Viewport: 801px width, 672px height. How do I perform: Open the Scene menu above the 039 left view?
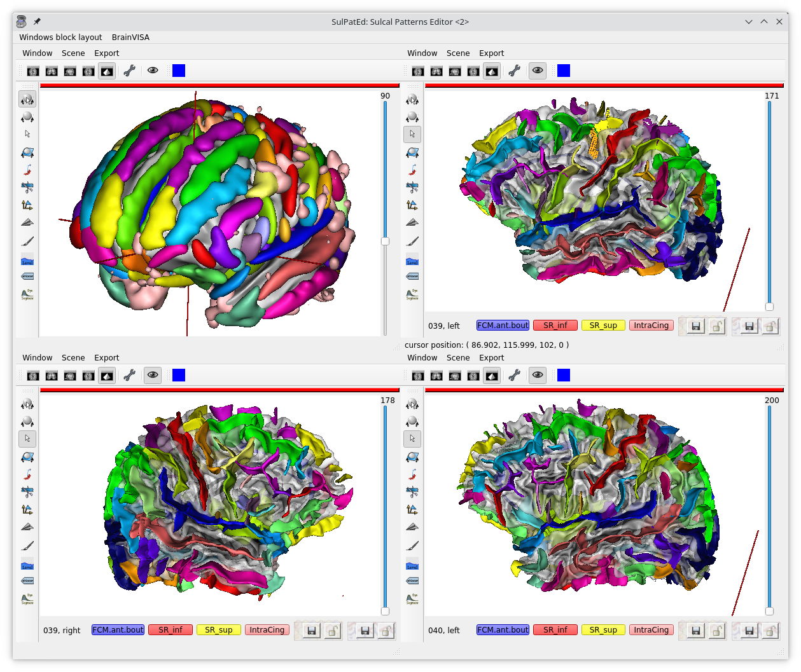tap(458, 53)
